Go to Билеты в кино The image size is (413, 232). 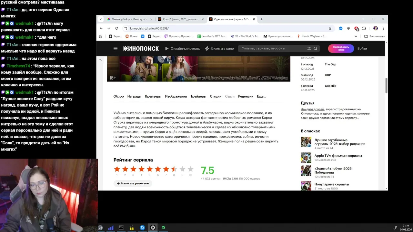219,49
